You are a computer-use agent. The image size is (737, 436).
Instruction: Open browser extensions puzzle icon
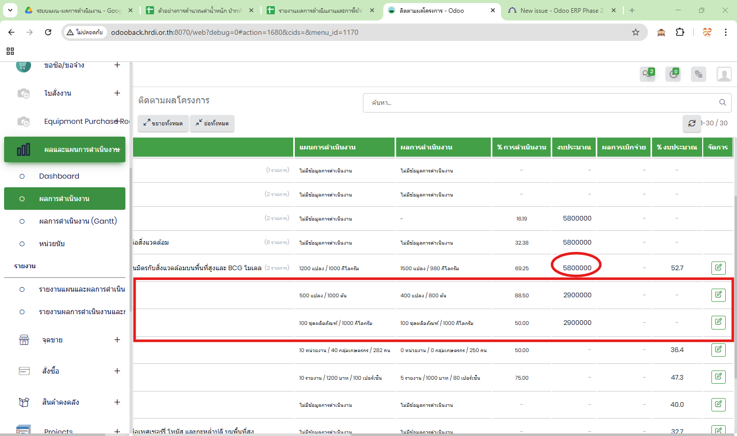(x=680, y=32)
